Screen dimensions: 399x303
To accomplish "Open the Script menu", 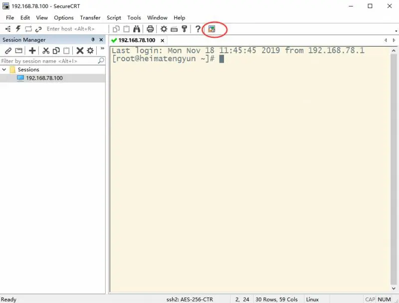I will click(114, 17).
